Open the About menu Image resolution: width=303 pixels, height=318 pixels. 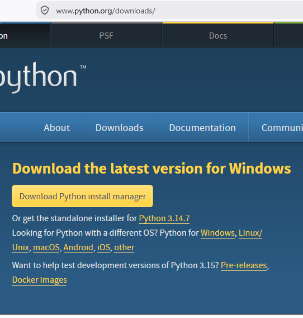[56, 128]
